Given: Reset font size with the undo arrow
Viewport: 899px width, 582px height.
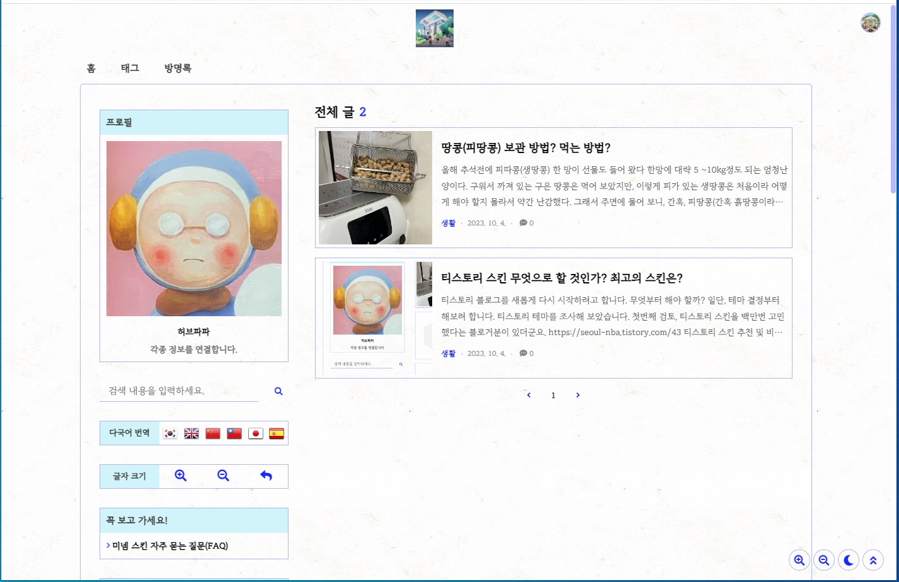Looking at the screenshot, I should click(x=266, y=476).
